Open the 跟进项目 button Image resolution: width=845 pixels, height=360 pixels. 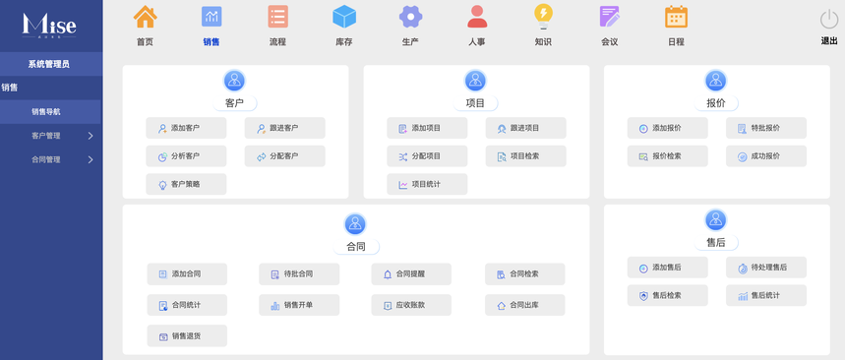[526, 128]
